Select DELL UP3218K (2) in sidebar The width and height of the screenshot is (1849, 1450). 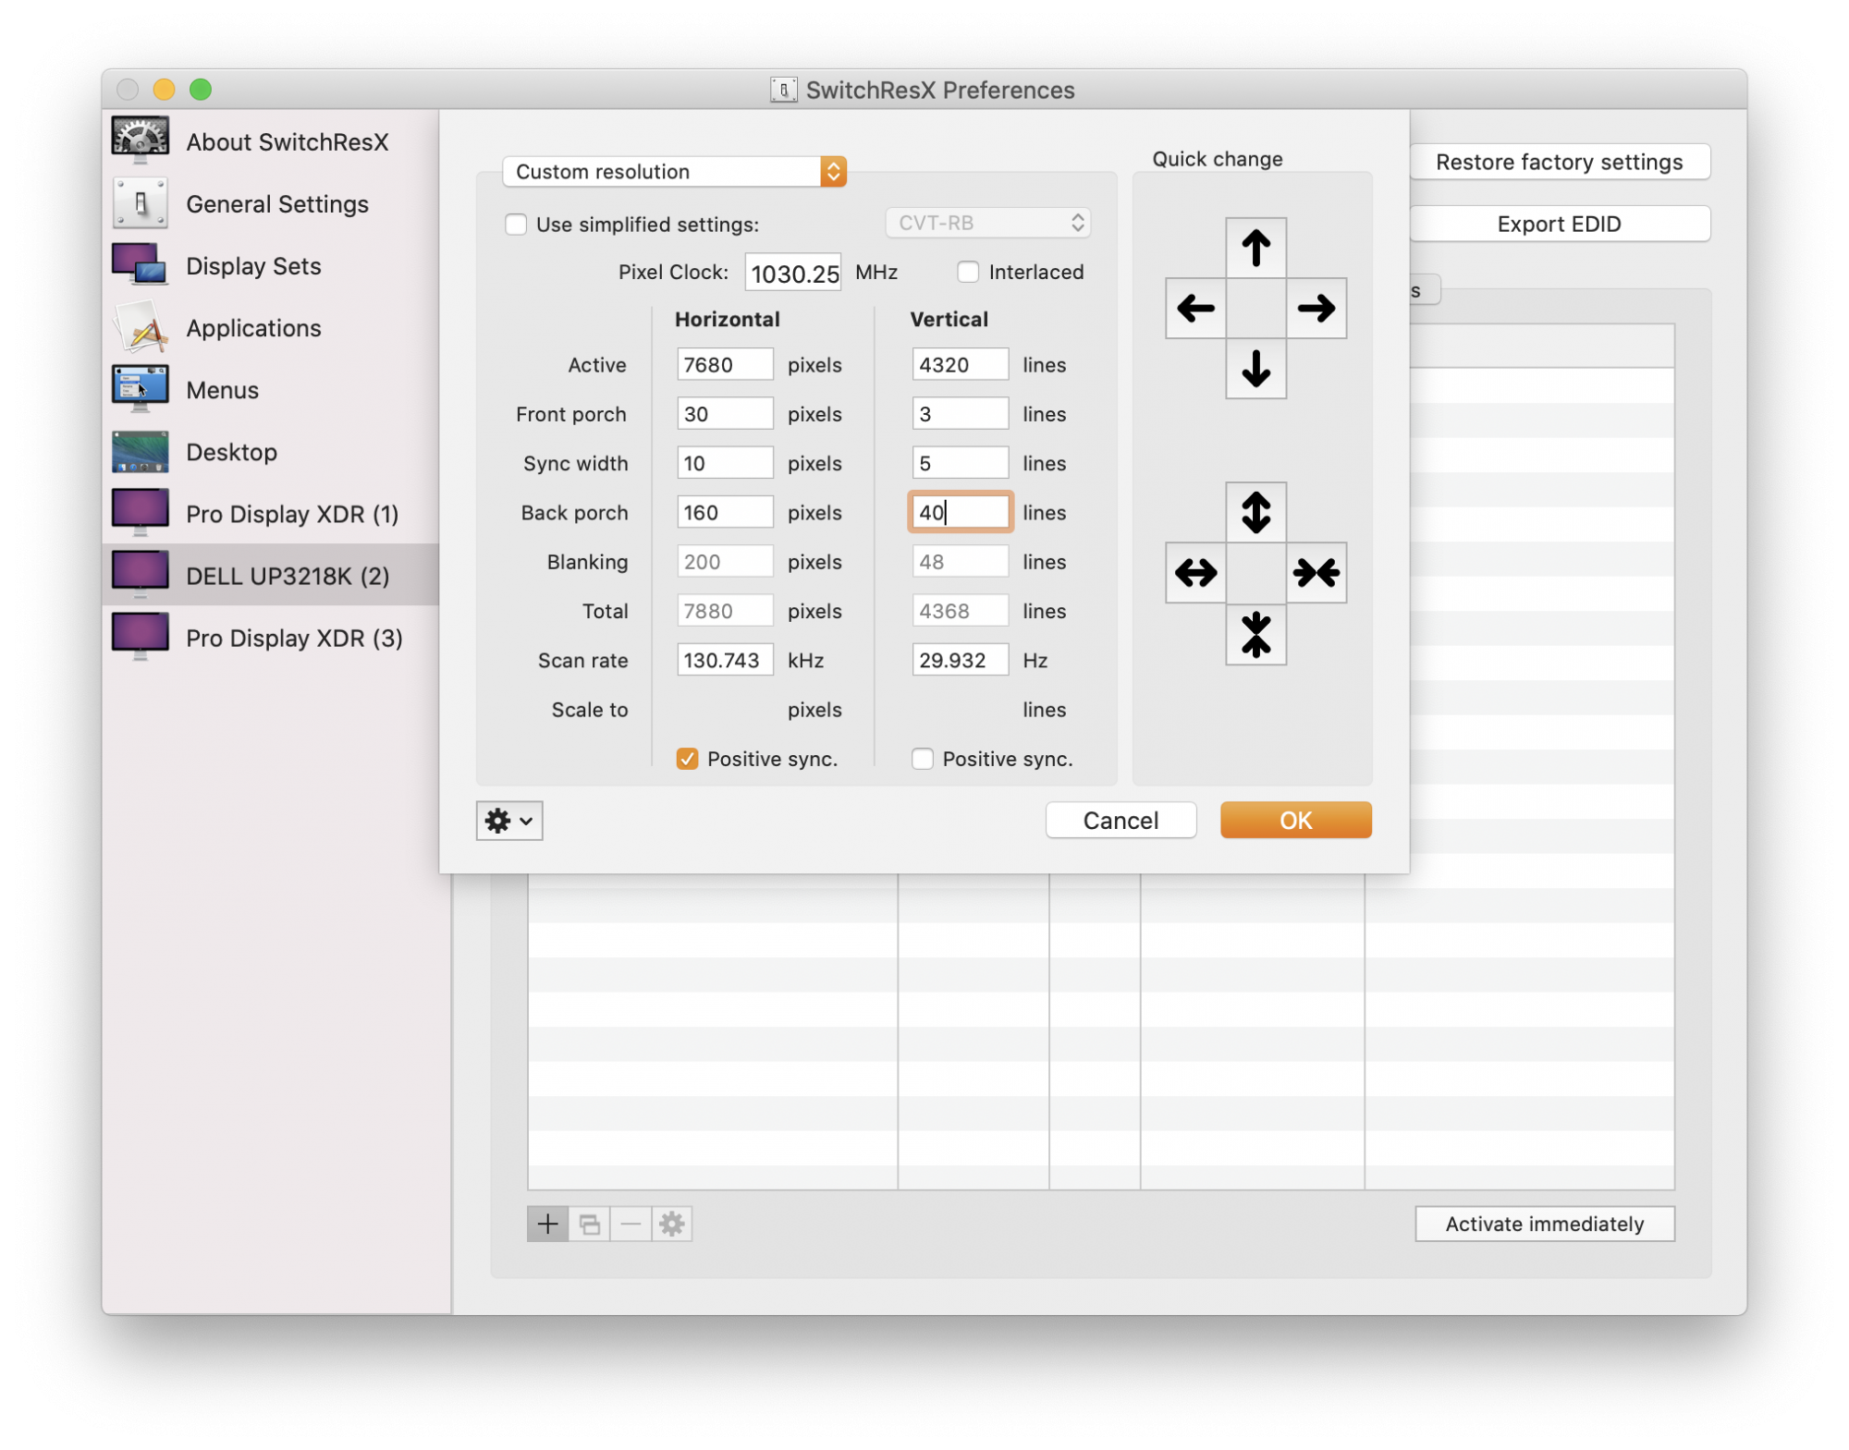[287, 576]
